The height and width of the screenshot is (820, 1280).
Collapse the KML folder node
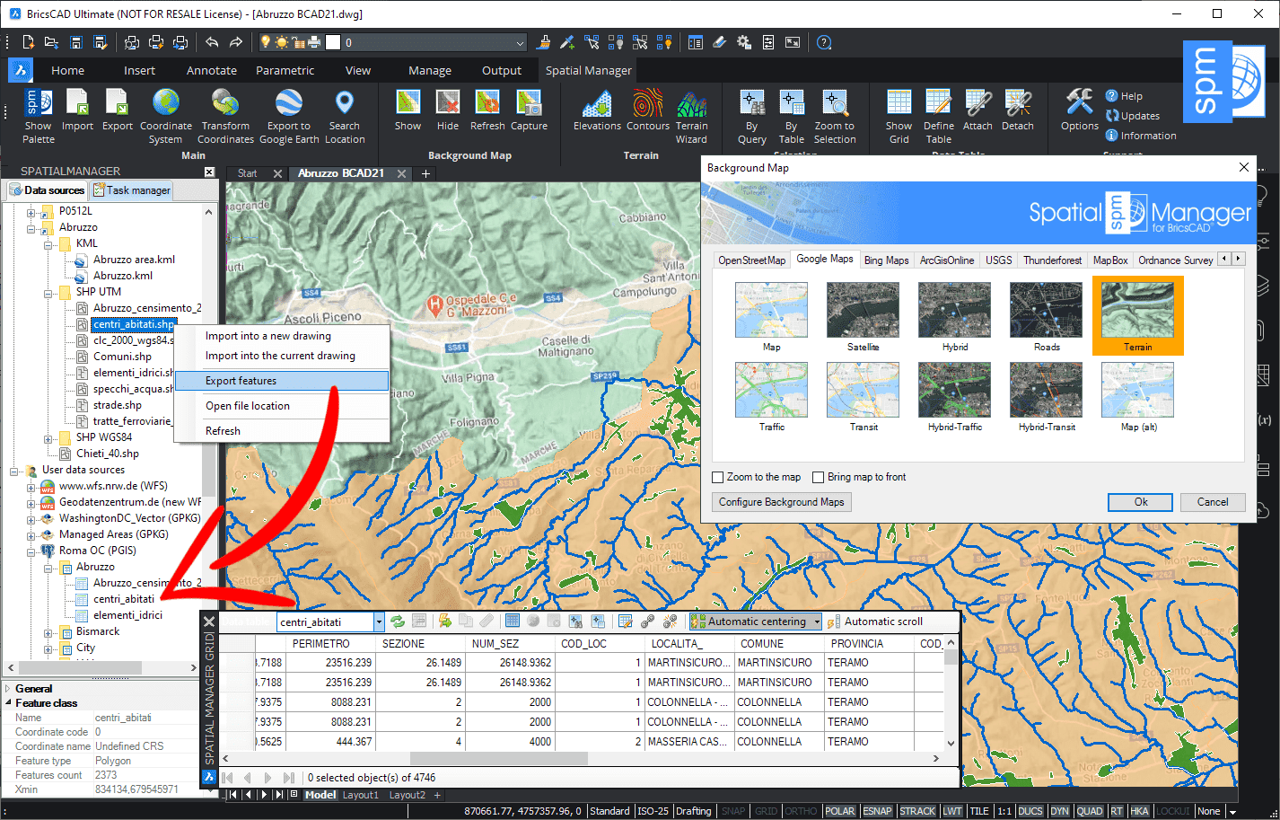(x=48, y=243)
